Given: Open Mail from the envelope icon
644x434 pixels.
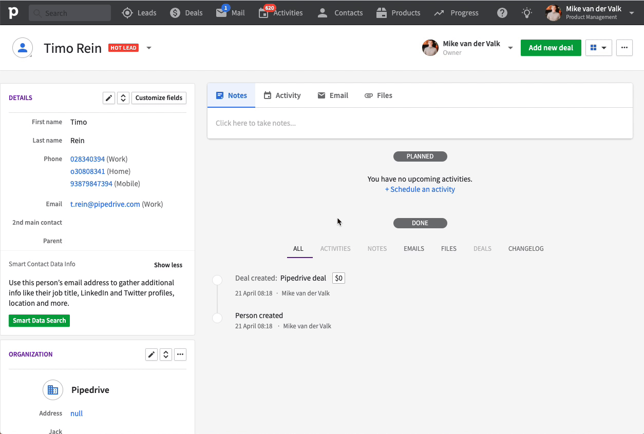Looking at the screenshot, I should click(x=222, y=13).
